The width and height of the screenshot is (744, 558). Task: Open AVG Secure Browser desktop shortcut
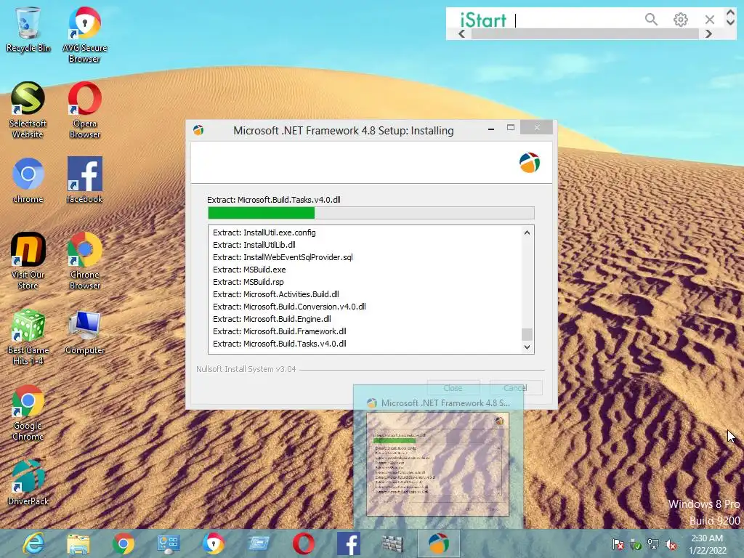pyautogui.click(x=84, y=34)
